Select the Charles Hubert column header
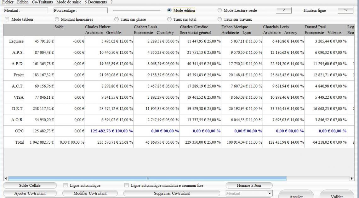The image size is (359, 198). point(109,30)
